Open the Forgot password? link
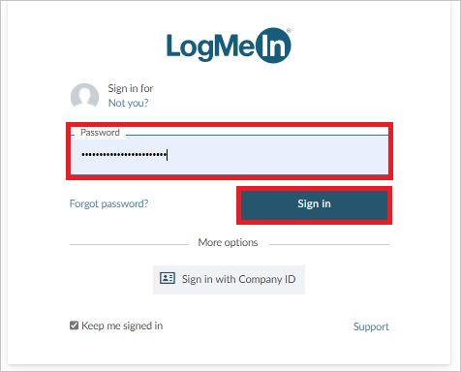 pos(108,203)
